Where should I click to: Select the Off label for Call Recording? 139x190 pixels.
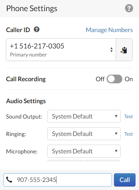(x=100, y=79)
